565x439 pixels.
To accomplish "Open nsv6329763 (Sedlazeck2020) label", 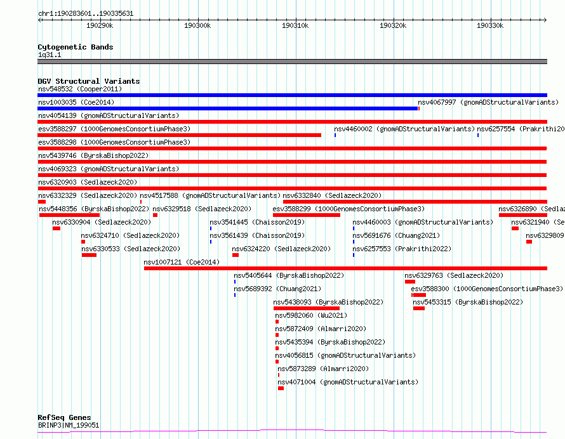I will [x=454, y=275].
